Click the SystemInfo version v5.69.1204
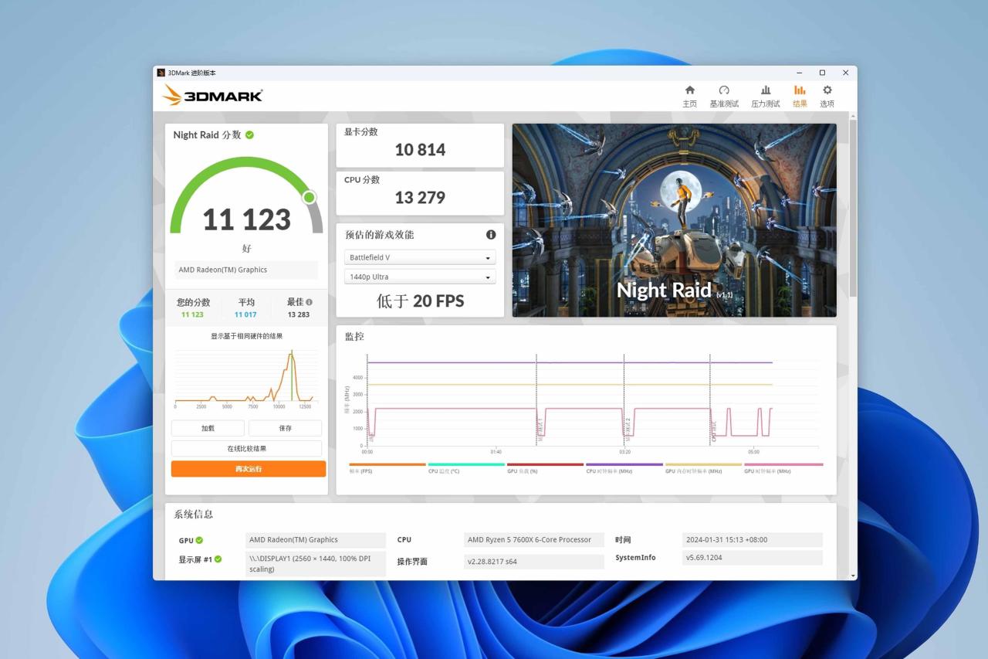Viewport: 988px width, 659px height. (x=753, y=558)
